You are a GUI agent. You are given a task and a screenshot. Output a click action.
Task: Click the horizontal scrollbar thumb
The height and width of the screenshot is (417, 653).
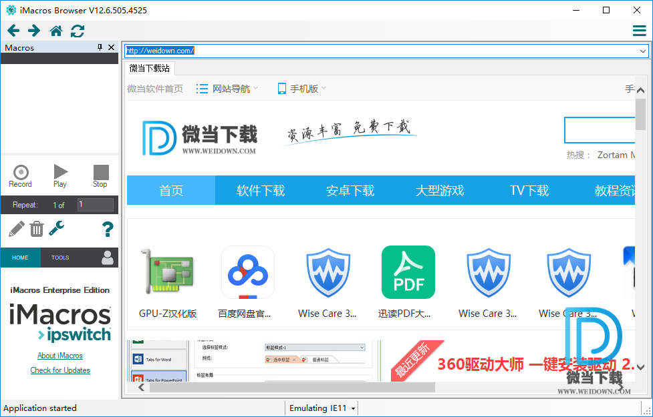click(x=292, y=388)
